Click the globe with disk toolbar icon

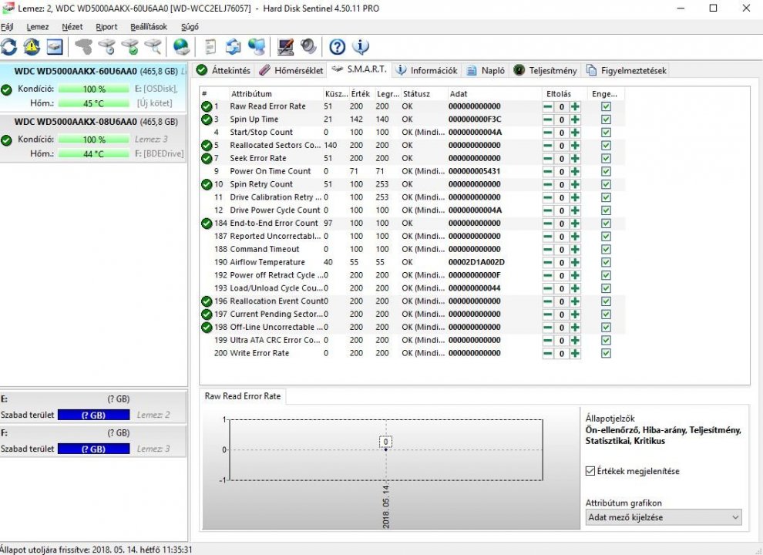coord(182,47)
